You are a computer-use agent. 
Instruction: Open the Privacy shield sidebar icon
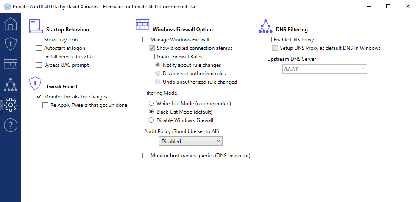[11, 44]
